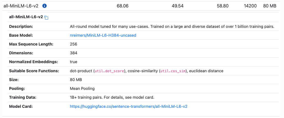This screenshot has width=284, height=118.
Task: Click the Normalized Embeddings value true
Action: coord(74,62)
